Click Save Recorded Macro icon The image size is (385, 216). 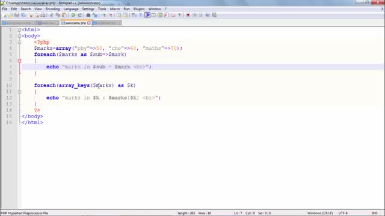coord(214,15)
